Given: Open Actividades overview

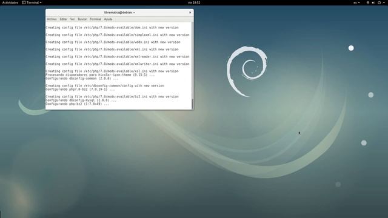Looking at the screenshot, I should [10, 2].
